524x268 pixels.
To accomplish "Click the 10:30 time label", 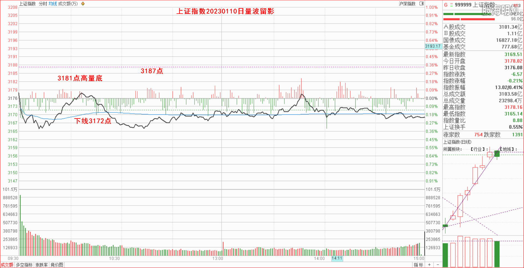I will pos(114,259).
